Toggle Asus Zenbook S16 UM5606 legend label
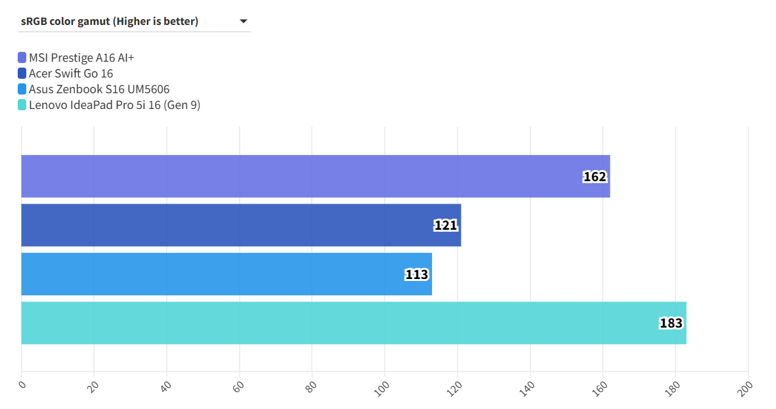 95,89
